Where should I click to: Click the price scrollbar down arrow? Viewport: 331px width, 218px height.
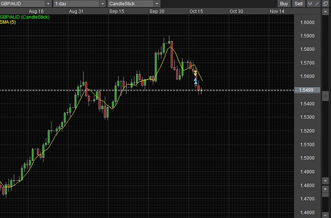[x=325, y=181]
